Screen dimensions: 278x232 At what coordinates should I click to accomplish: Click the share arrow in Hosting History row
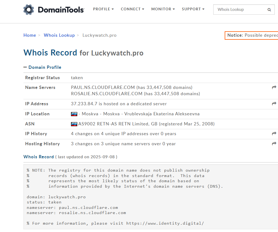(x=274, y=144)
